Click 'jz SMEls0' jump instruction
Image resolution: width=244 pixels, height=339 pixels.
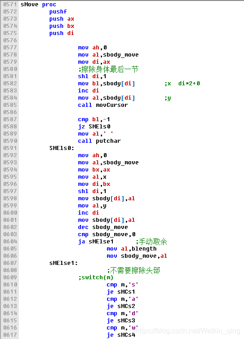coord(94,127)
